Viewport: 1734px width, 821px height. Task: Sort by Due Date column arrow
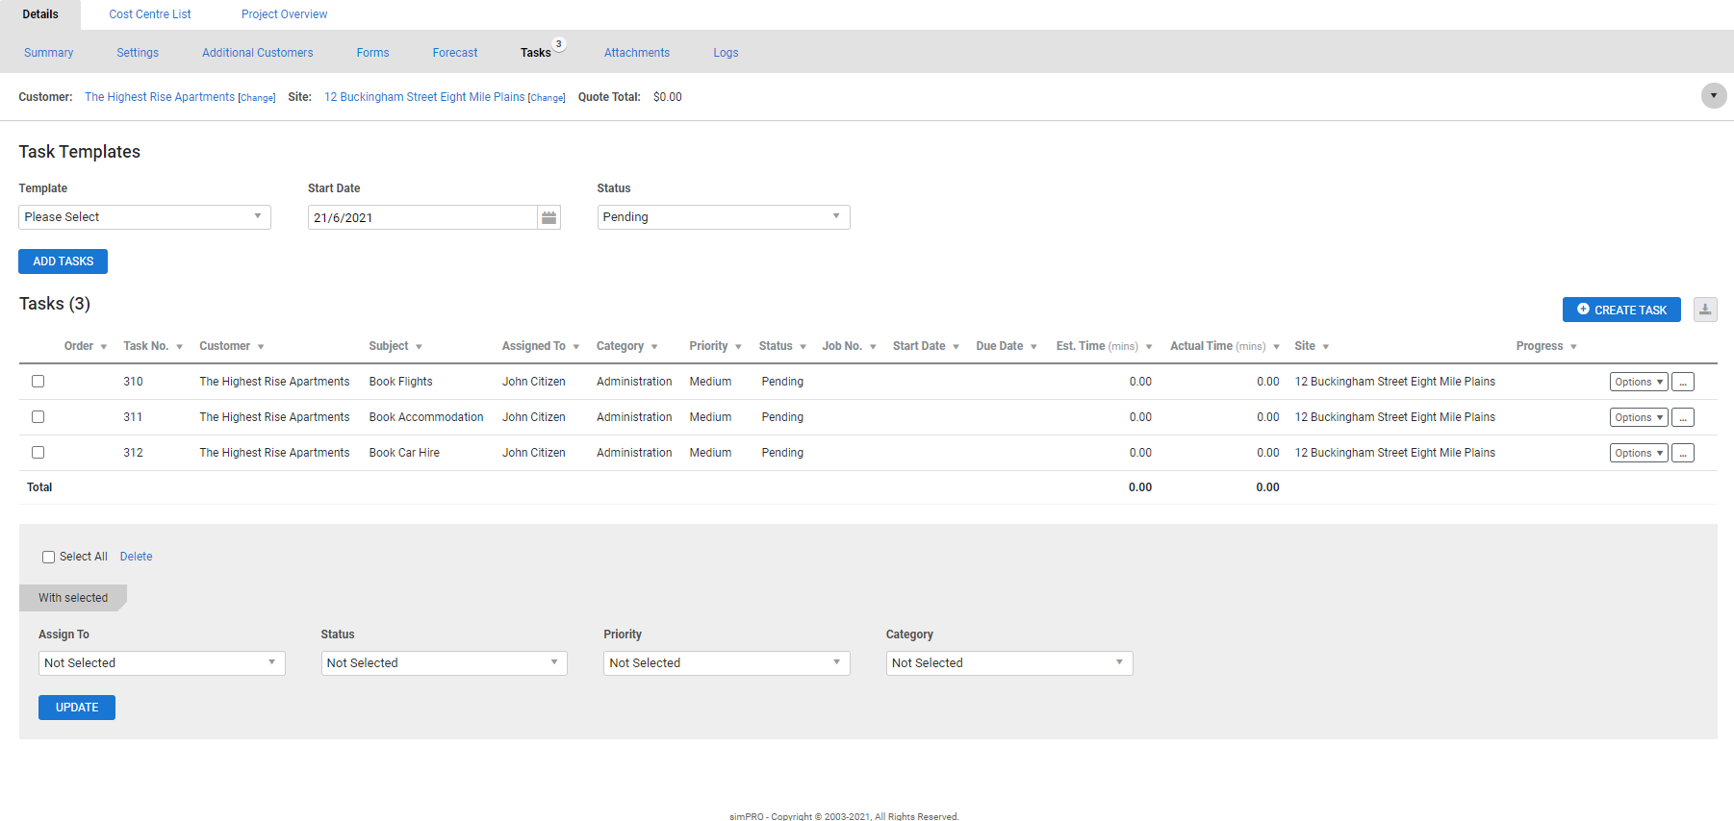tap(1033, 347)
